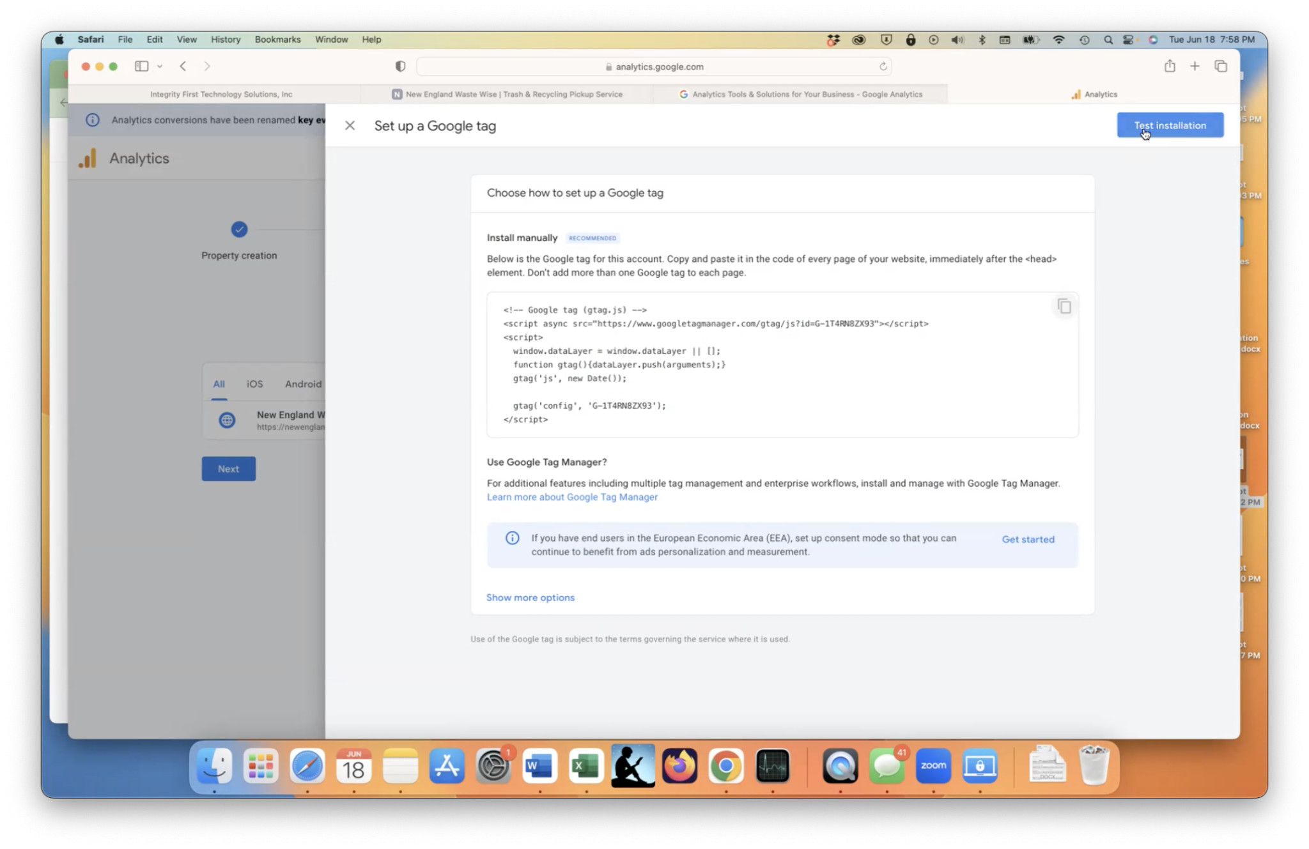Image resolution: width=1309 pixels, height=849 pixels.
Task: Go forward in Safari
Action: coord(206,66)
